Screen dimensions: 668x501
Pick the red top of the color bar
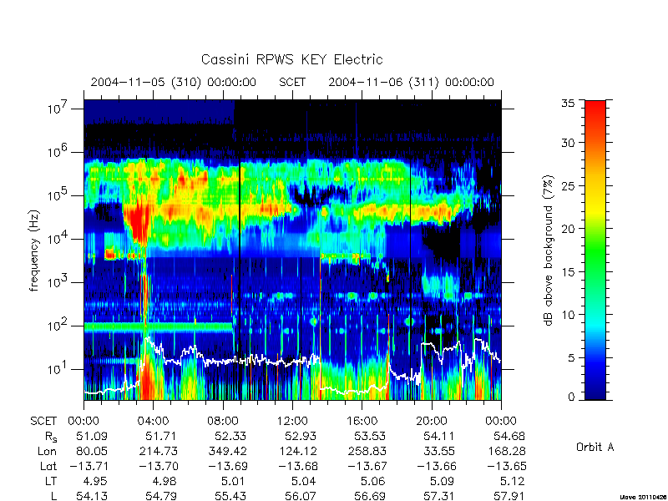point(595,107)
